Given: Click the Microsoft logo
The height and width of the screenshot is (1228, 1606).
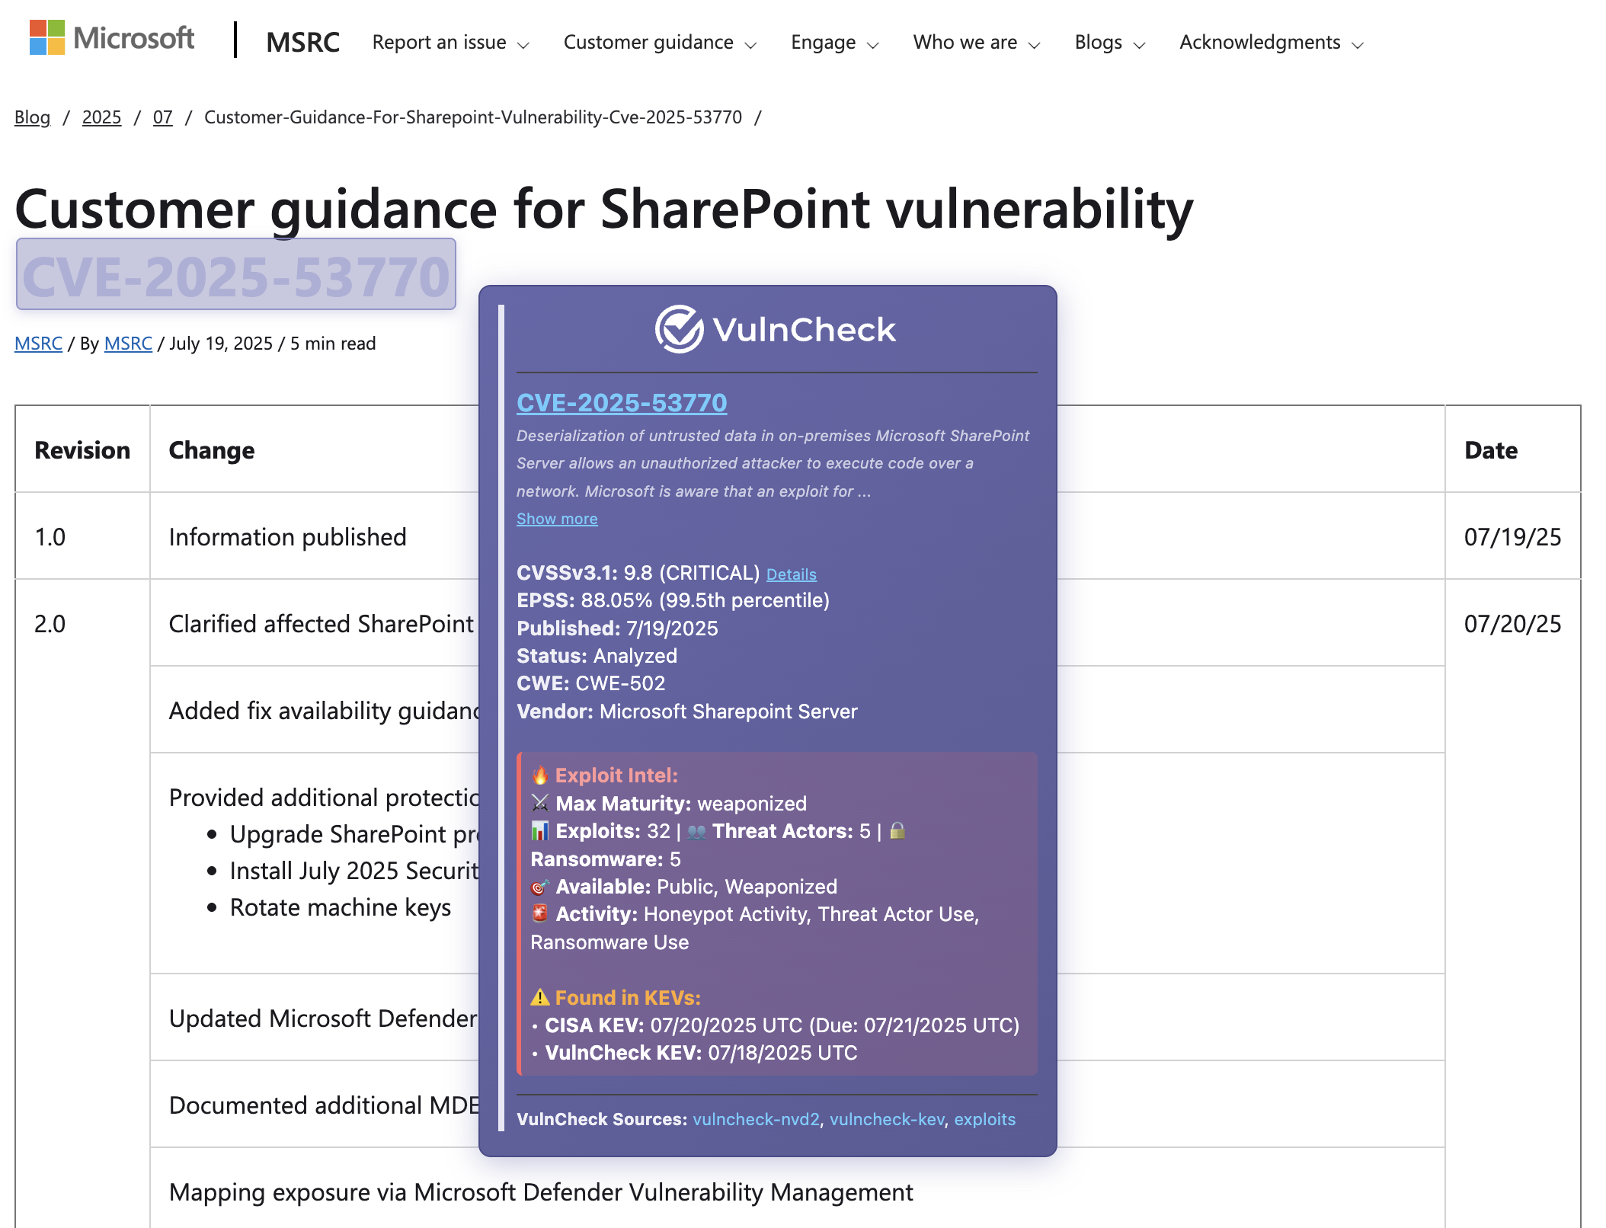Looking at the screenshot, I should (112, 37).
